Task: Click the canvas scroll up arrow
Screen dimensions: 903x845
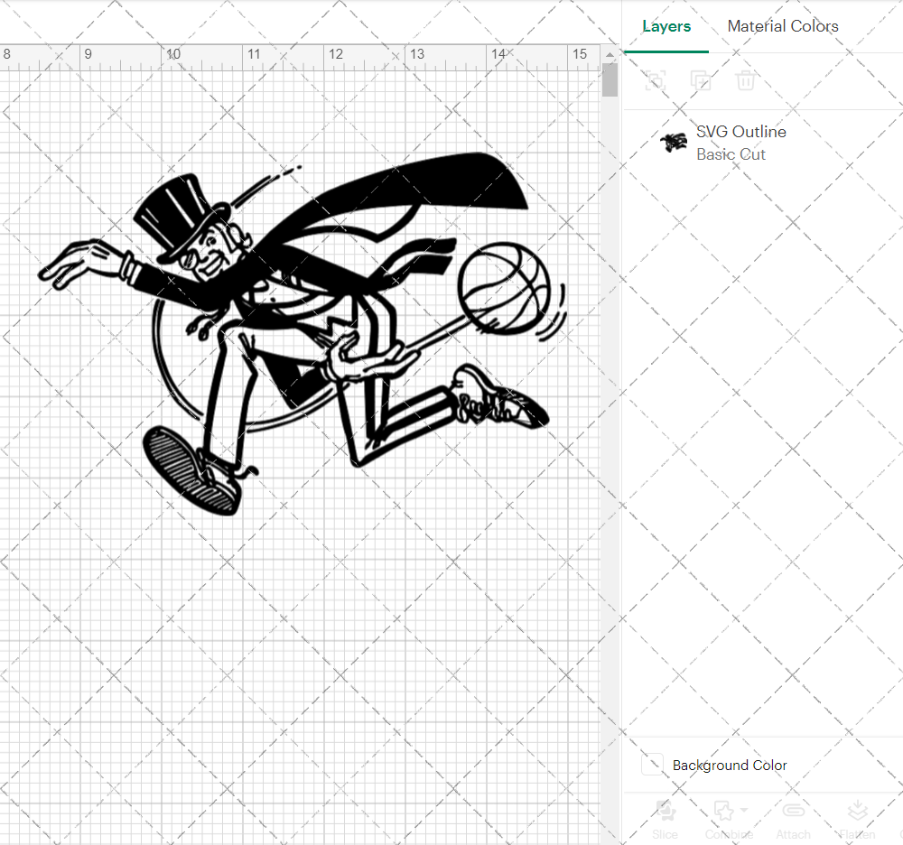Action: tap(610, 55)
